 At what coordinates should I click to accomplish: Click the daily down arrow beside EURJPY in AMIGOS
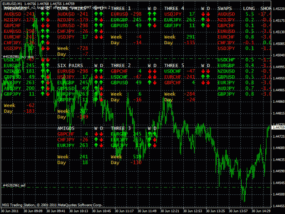pos(101,145)
